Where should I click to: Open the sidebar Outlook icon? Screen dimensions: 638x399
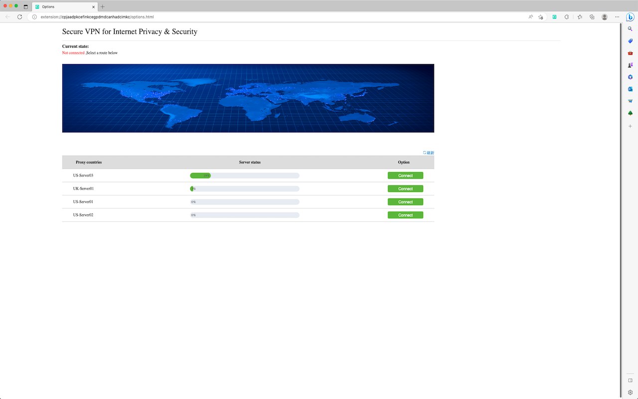630,89
